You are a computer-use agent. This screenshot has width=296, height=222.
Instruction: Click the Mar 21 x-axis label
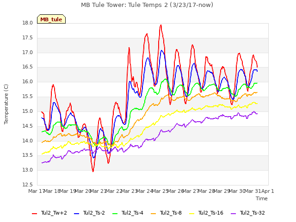pyautogui.click(x=99, y=191)
